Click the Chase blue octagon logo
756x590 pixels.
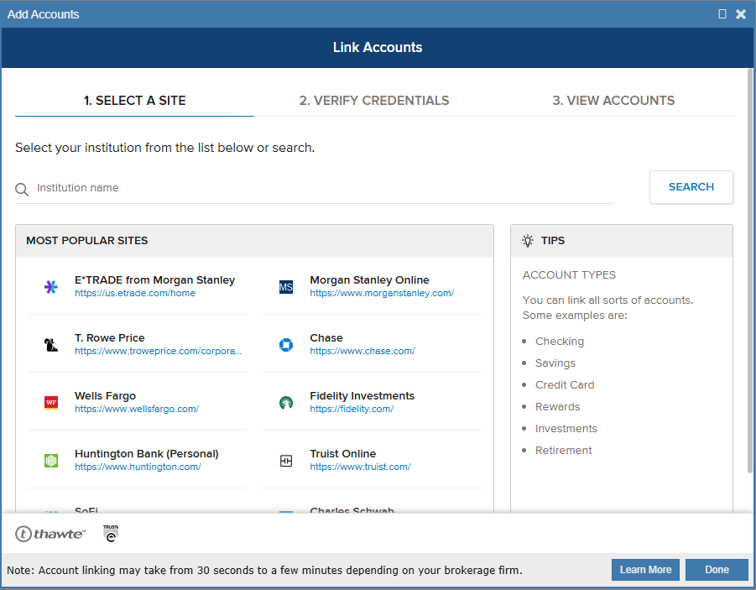(x=286, y=345)
